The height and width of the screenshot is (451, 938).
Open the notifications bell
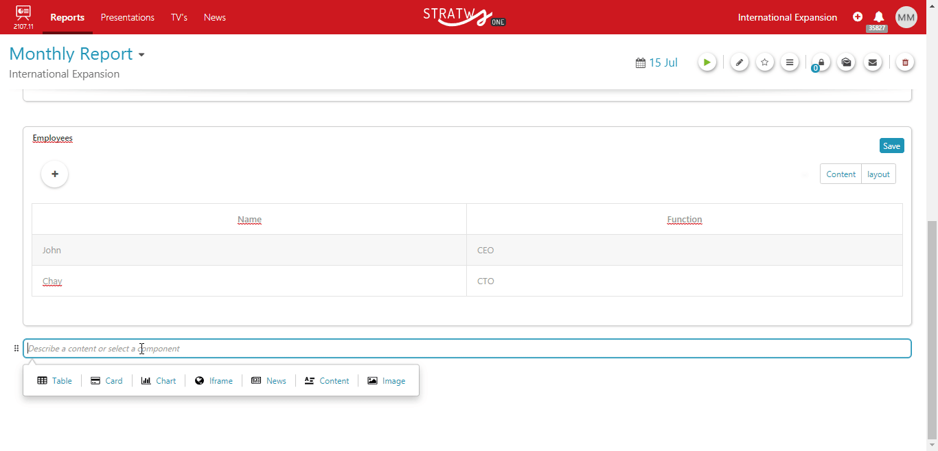(878, 17)
